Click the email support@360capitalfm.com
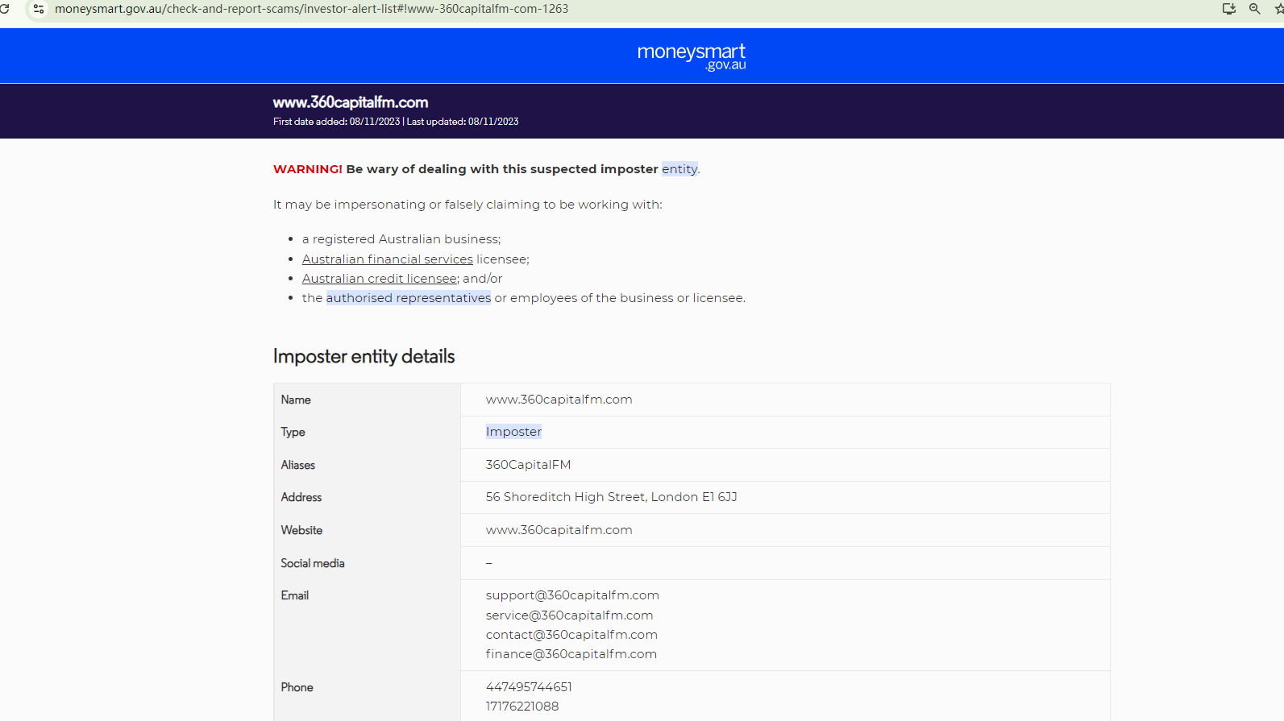 click(572, 595)
